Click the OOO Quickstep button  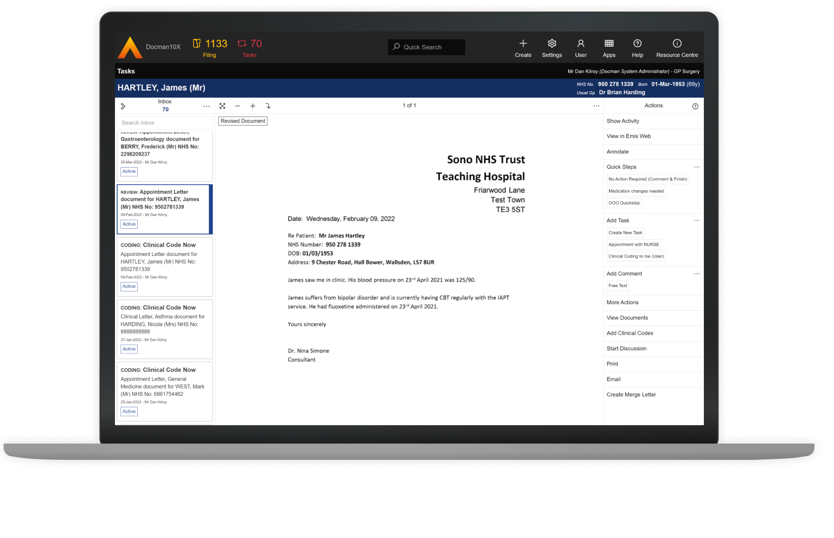624,203
